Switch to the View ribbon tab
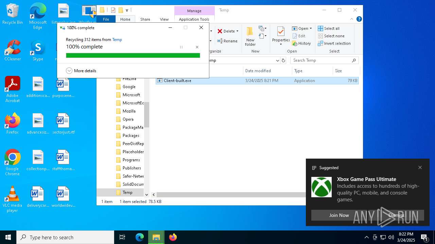The width and height of the screenshot is (435, 244). tap(164, 19)
